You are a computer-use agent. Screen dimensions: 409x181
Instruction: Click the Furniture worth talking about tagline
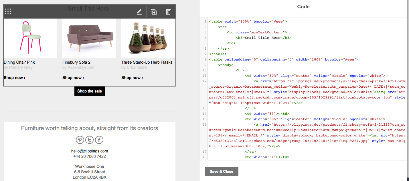90,128
